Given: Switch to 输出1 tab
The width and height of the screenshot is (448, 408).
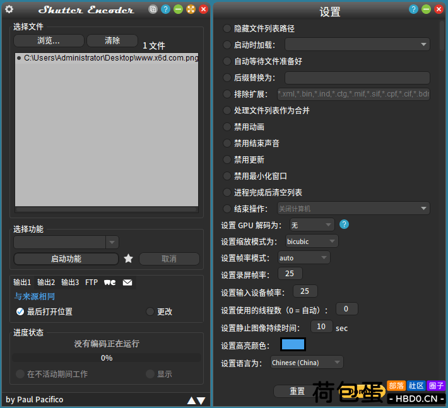Looking at the screenshot, I should (22, 283).
